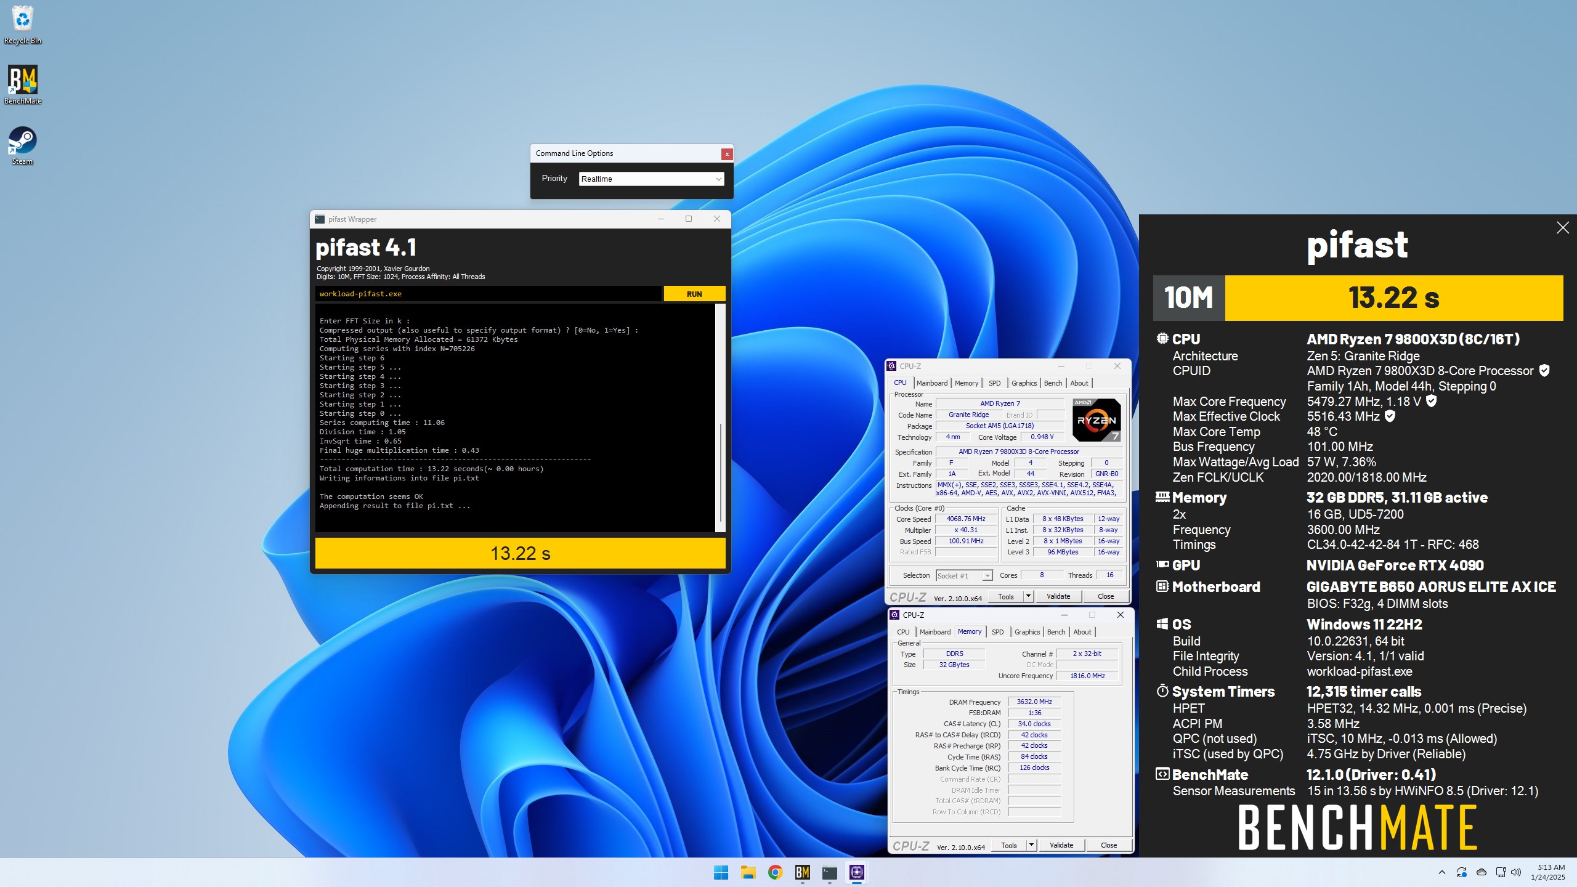Image resolution: width=1577 pixels, height=887 pixels.
Task: Click Validate in upper CPU-Z window
Action: point(1058,596)
